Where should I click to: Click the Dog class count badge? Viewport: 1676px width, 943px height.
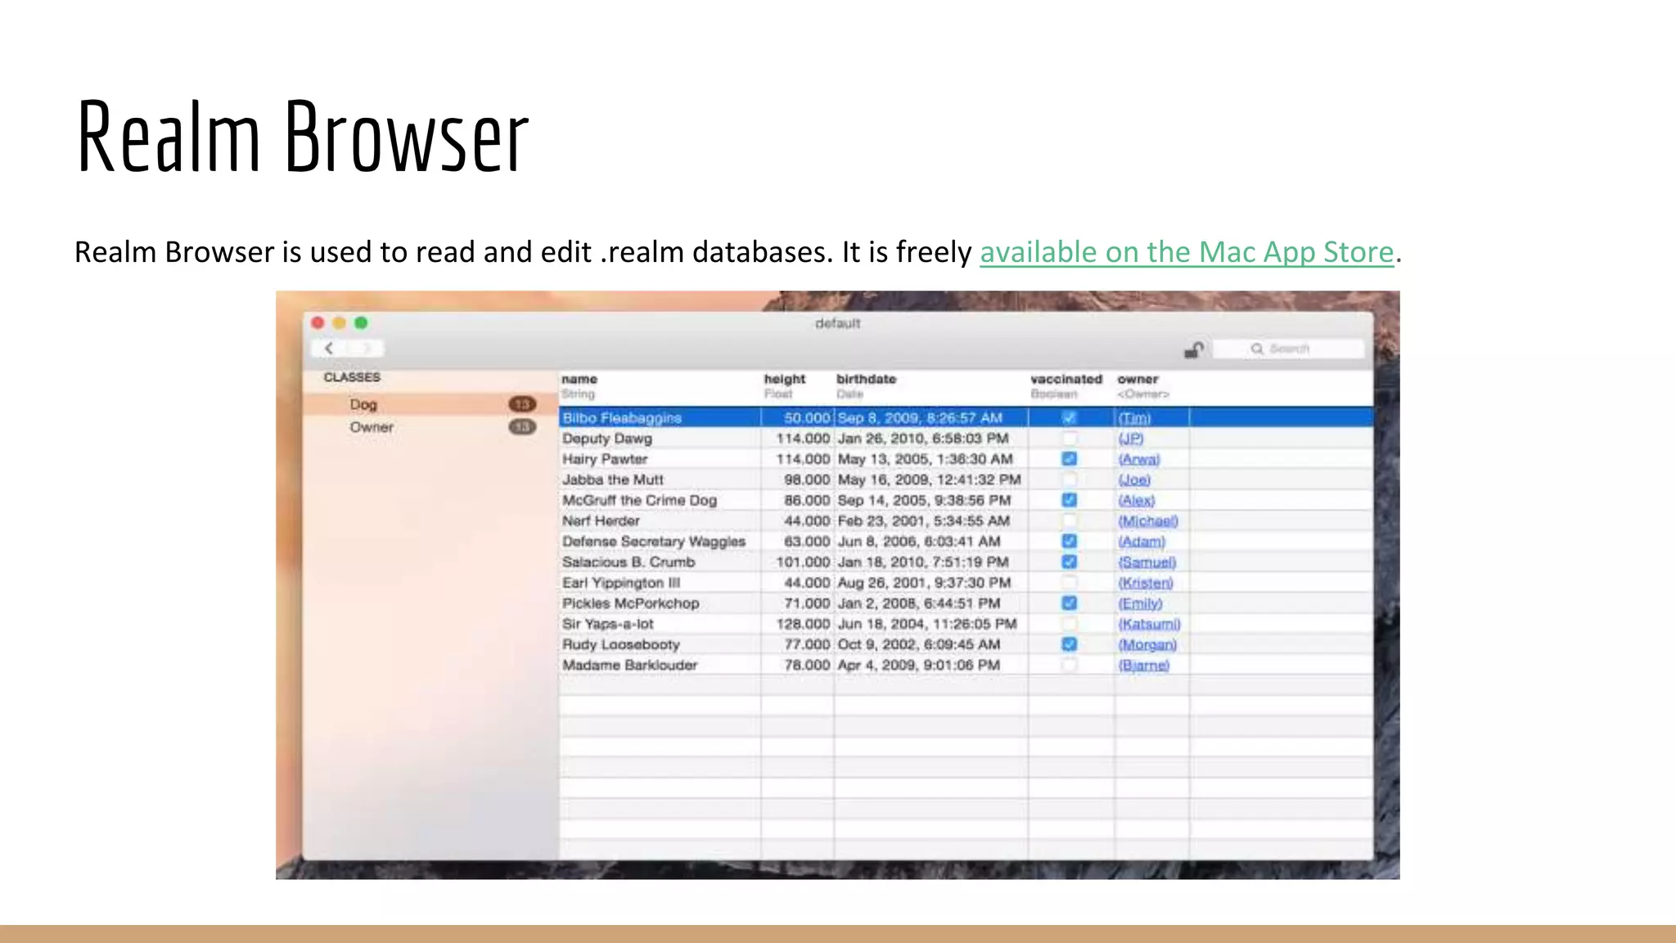(x=522, y=404)
